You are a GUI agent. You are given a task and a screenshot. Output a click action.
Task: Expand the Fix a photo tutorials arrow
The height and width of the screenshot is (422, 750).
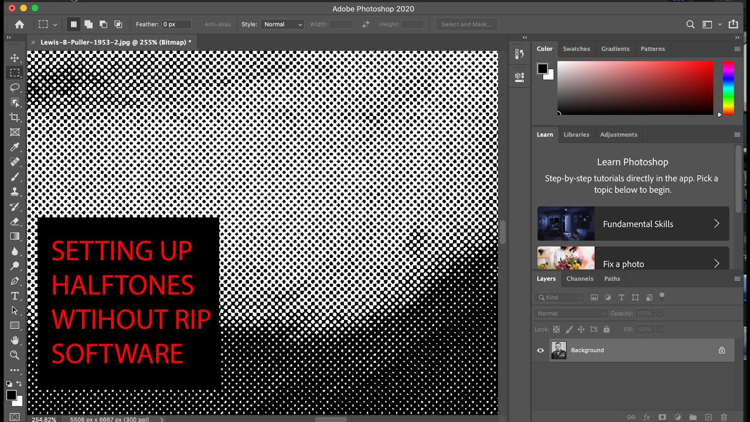click(x=716, y=264)
